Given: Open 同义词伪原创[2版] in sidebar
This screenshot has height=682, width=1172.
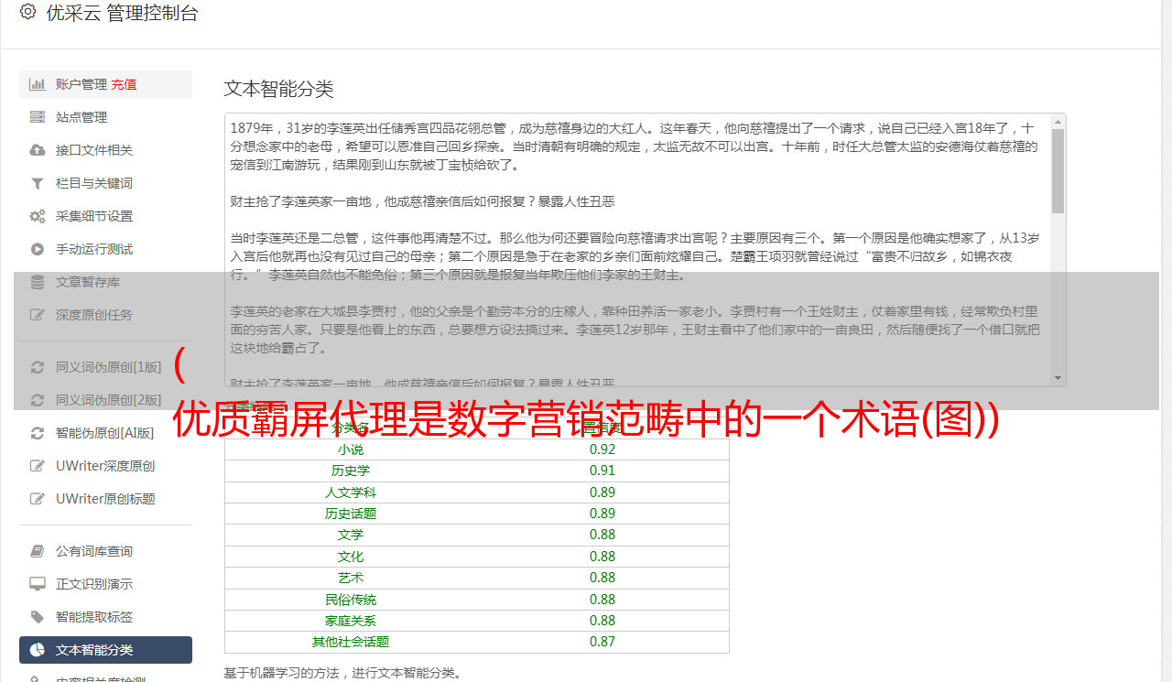Looking at the screenshot, I should [108, 400].
